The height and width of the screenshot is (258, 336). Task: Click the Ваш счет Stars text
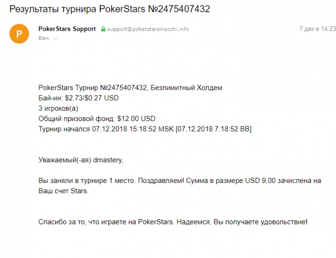[x=63, y=191]
